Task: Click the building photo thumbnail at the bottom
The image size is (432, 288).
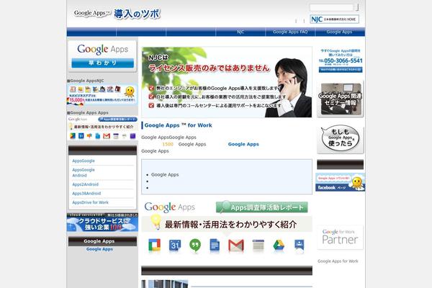Action: pos(165,284)
